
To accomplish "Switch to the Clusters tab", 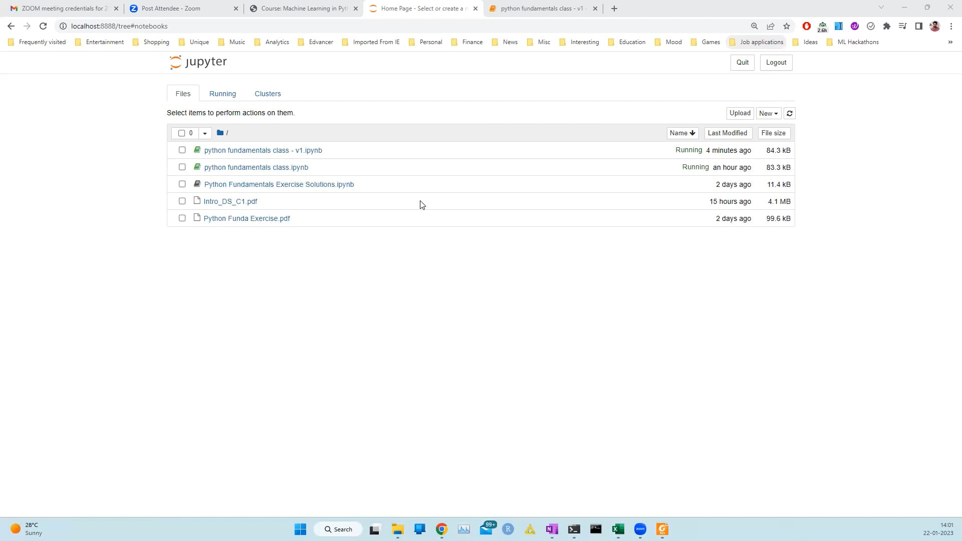I will pos(268,94).
